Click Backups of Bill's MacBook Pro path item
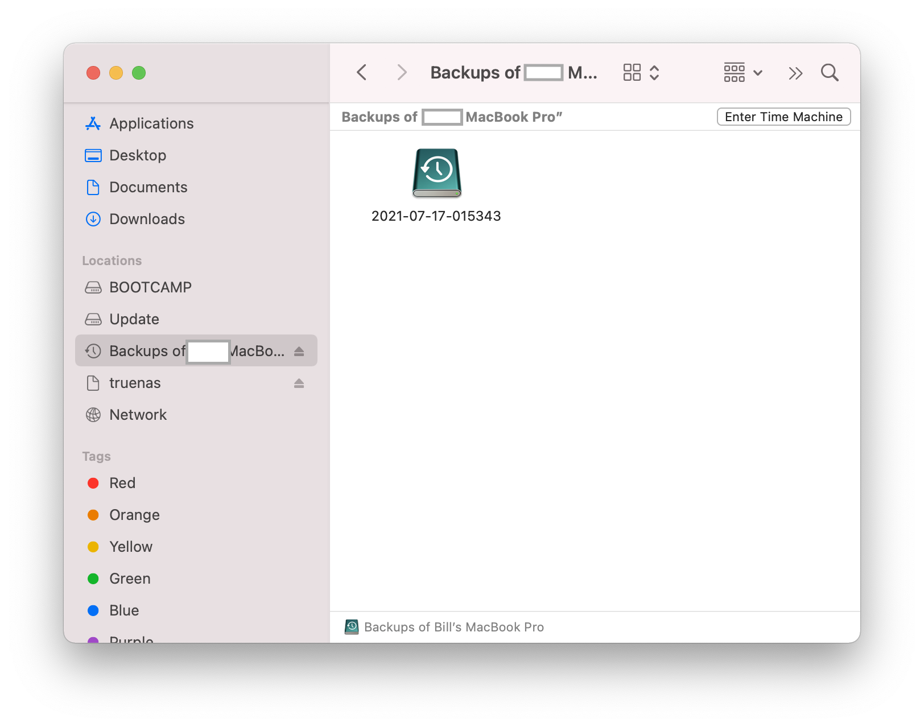The height and width of the screenshot is (727, 924). 444,627
